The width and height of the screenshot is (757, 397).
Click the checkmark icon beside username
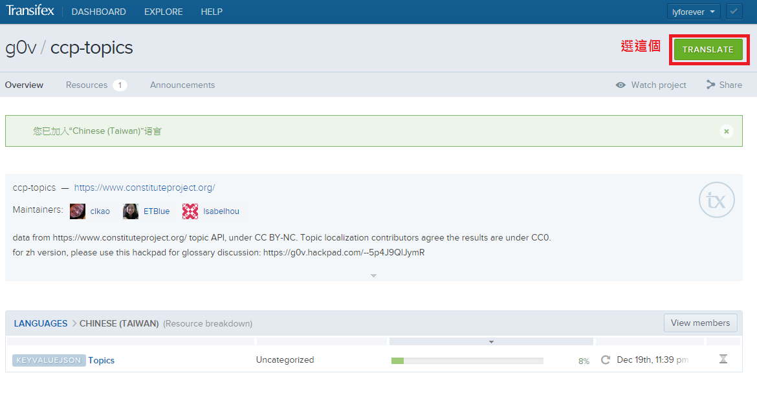734,12
